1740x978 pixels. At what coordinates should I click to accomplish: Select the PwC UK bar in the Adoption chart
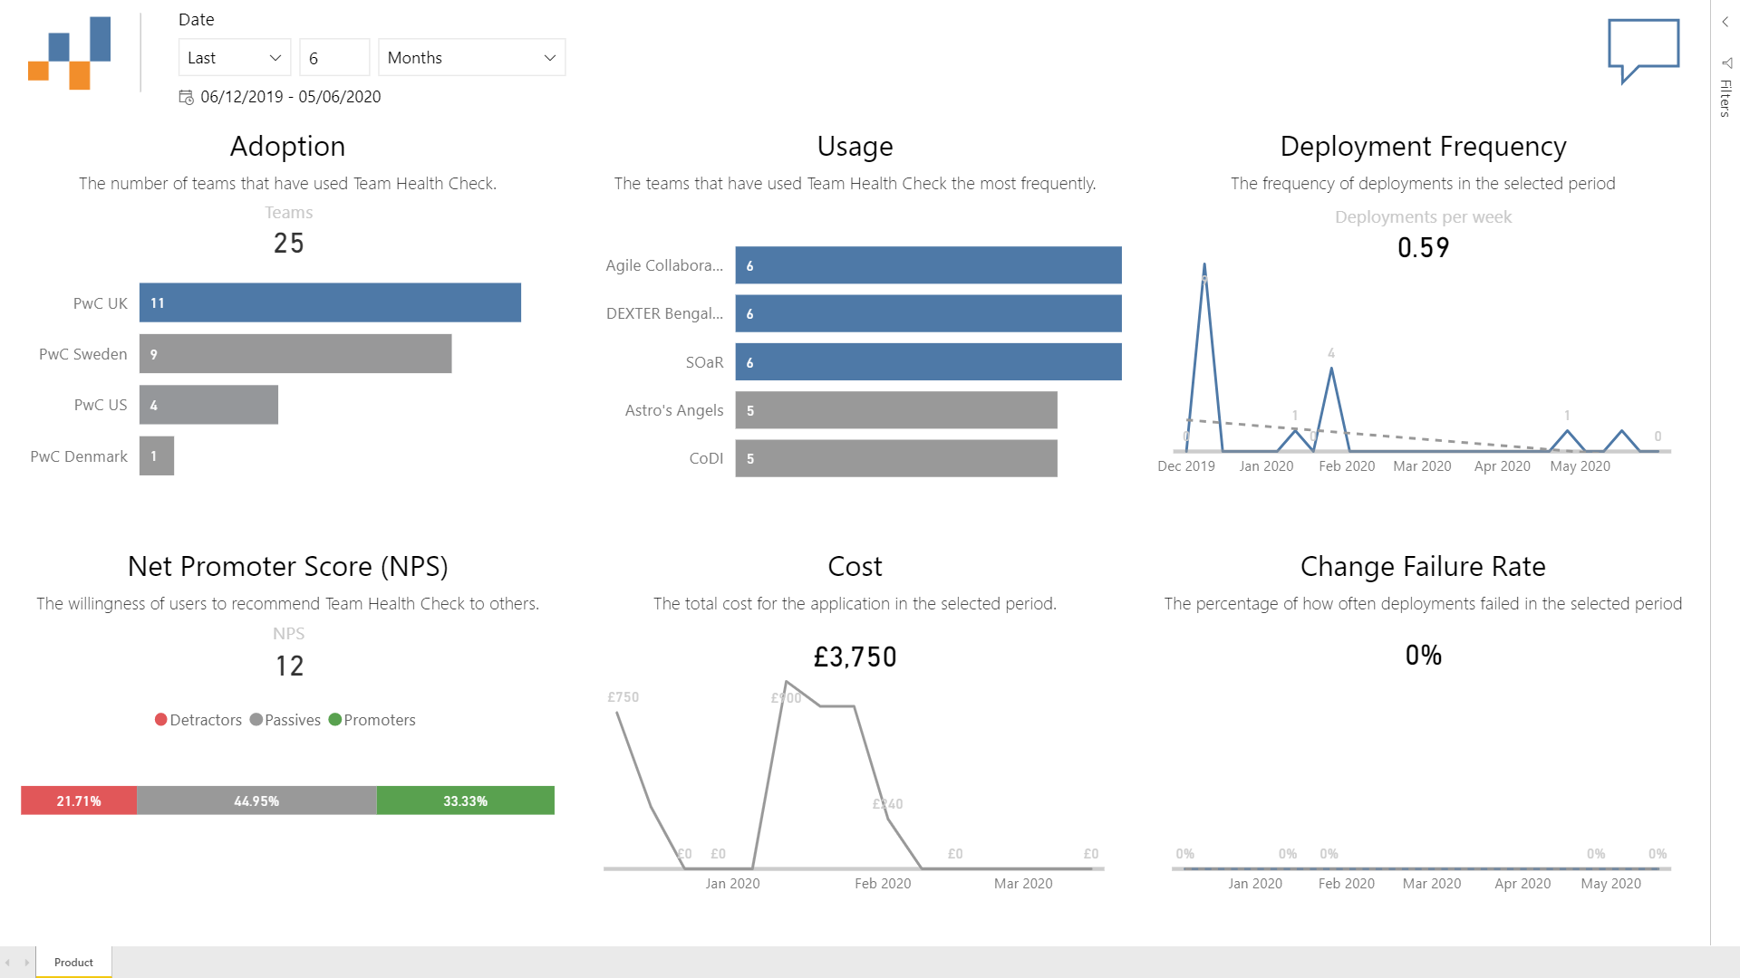pos(330,302)
